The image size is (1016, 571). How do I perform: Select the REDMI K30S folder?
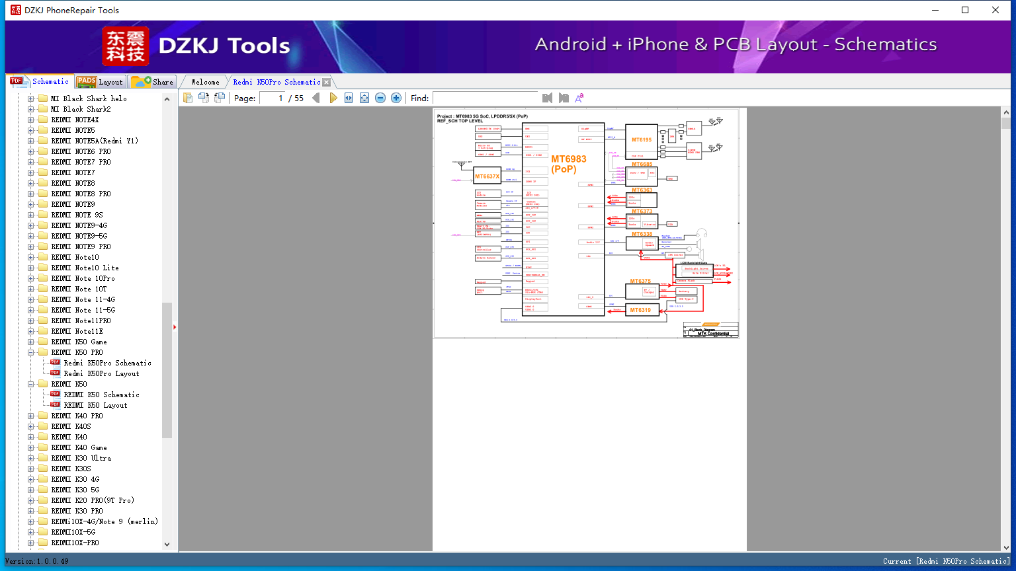[71, 469]
